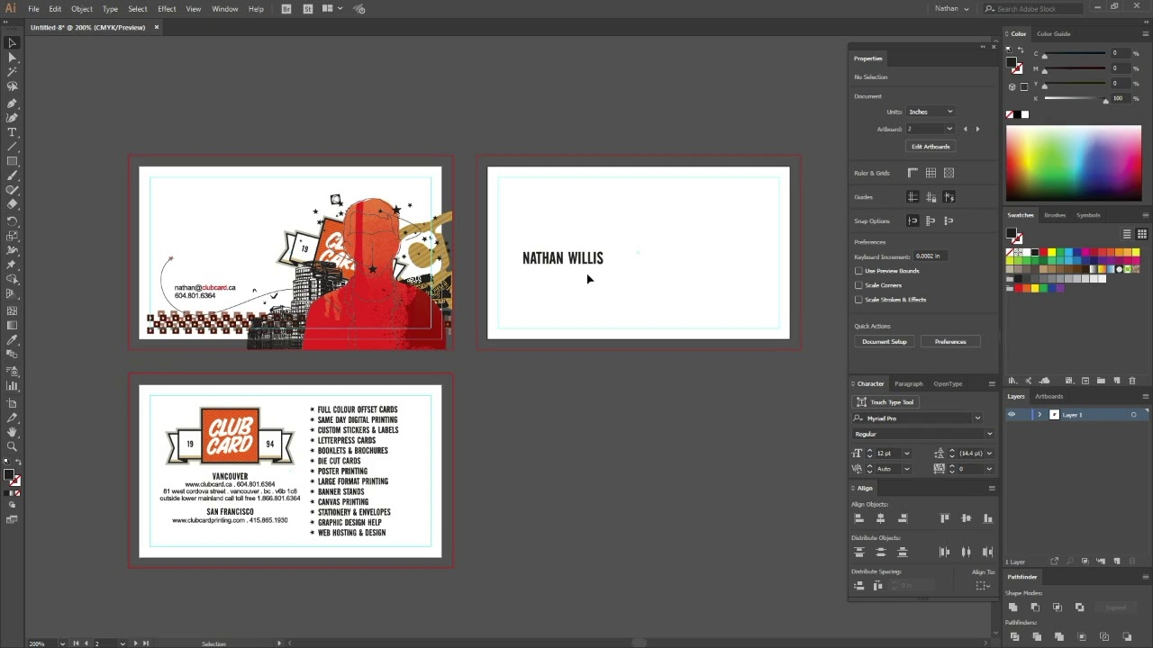Click Horizontal Align Center icon
The image size is (1153, 648).
[x=881, y=518]
